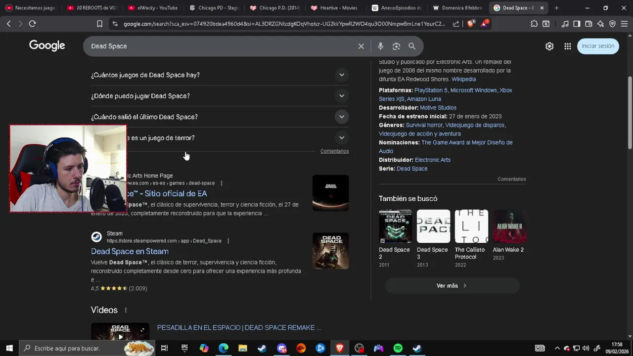Screen dimensions: 633x356
Task: Toggle the browser sidebar panel icon
Action: [x=577, y=24]
